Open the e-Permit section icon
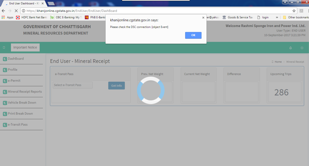The image size is (309, 166). (x=4, y=81)
